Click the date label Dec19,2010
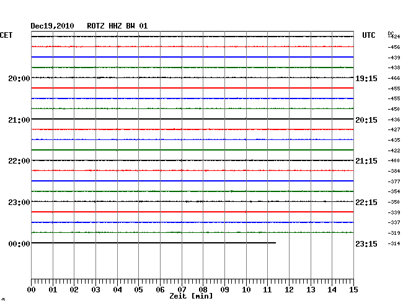Viewport: 403px width, 306px height. point(52,26)
